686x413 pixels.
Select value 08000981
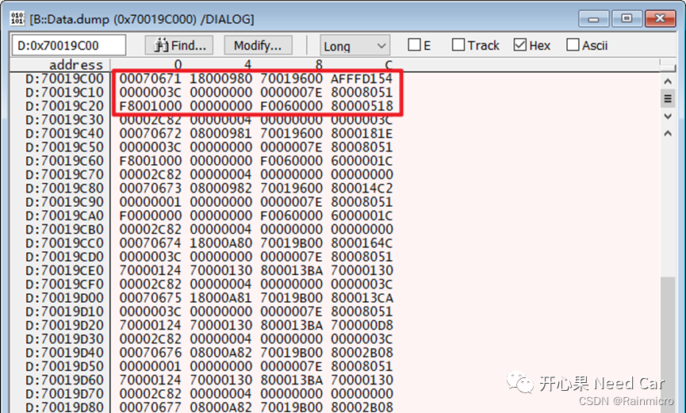click(221, 133)
